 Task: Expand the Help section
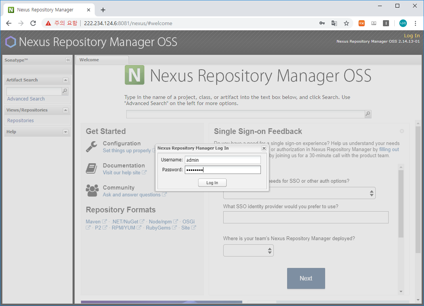pyautogui.click(x=65, y=132)
